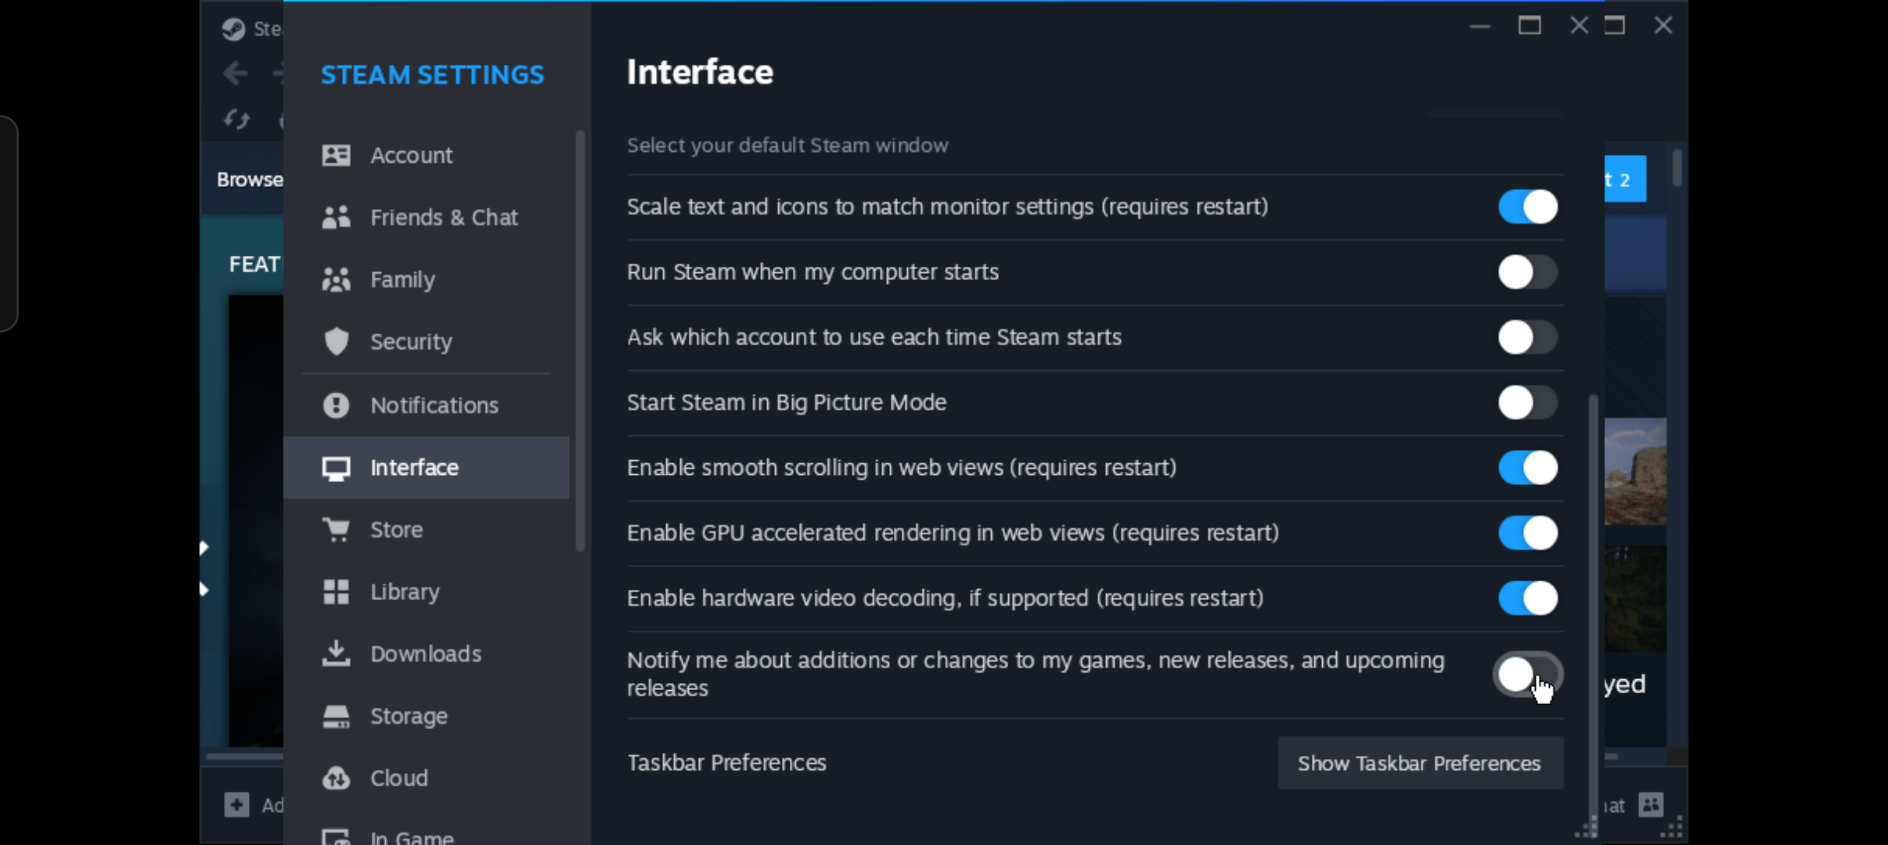Viewport: 1888px width, 845px height.
Task: Click the back arrow in Steam window
Action: pos(235,74)
